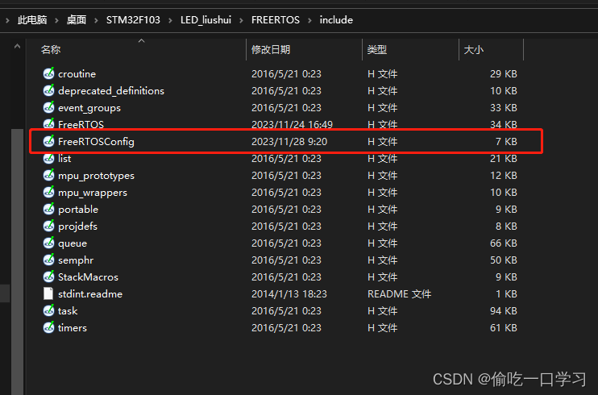Expand chevron after FREERTOS in breadcrumb
Screen dimensions: 598x395
[x=309, y=20]
